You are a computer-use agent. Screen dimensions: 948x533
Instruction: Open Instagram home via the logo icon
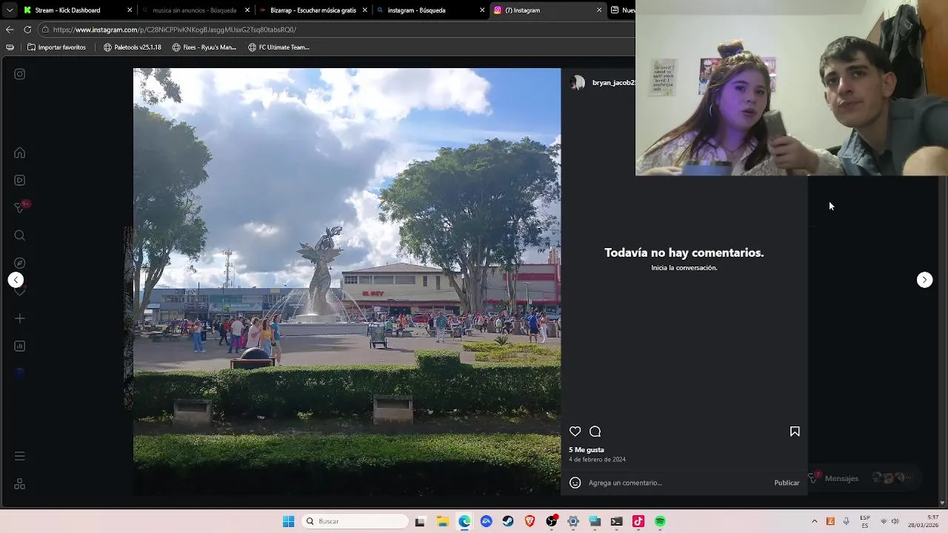pos(20,74)
